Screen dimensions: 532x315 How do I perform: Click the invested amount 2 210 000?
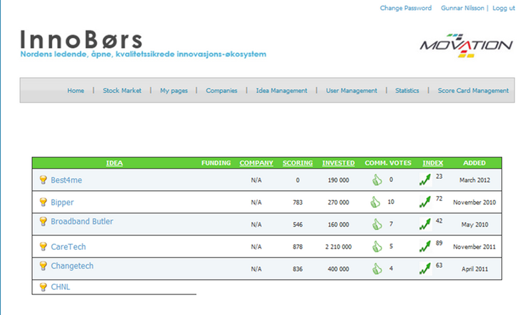click(x=338, y=247)
